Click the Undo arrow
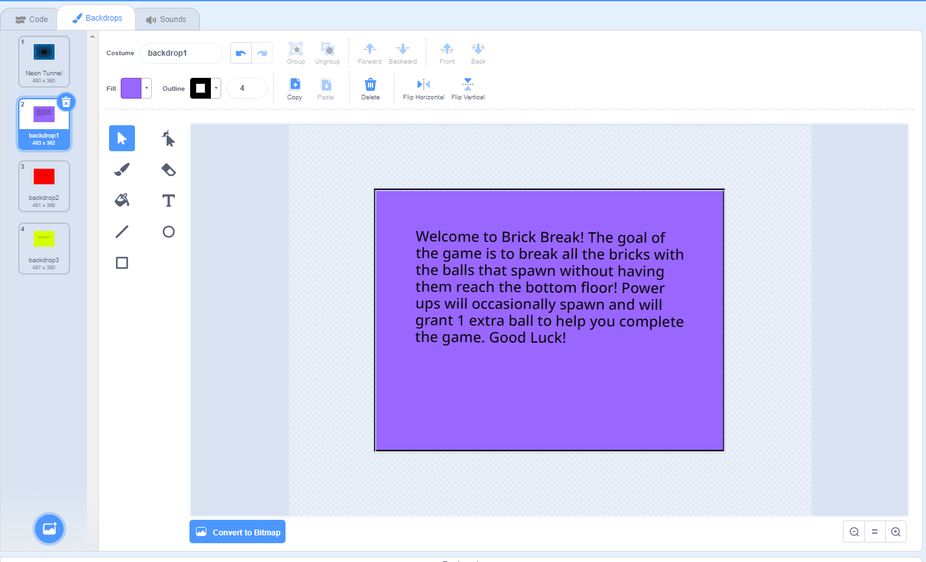Image resolution: width=926 pixels, height=562 pixels. point(239,53)
